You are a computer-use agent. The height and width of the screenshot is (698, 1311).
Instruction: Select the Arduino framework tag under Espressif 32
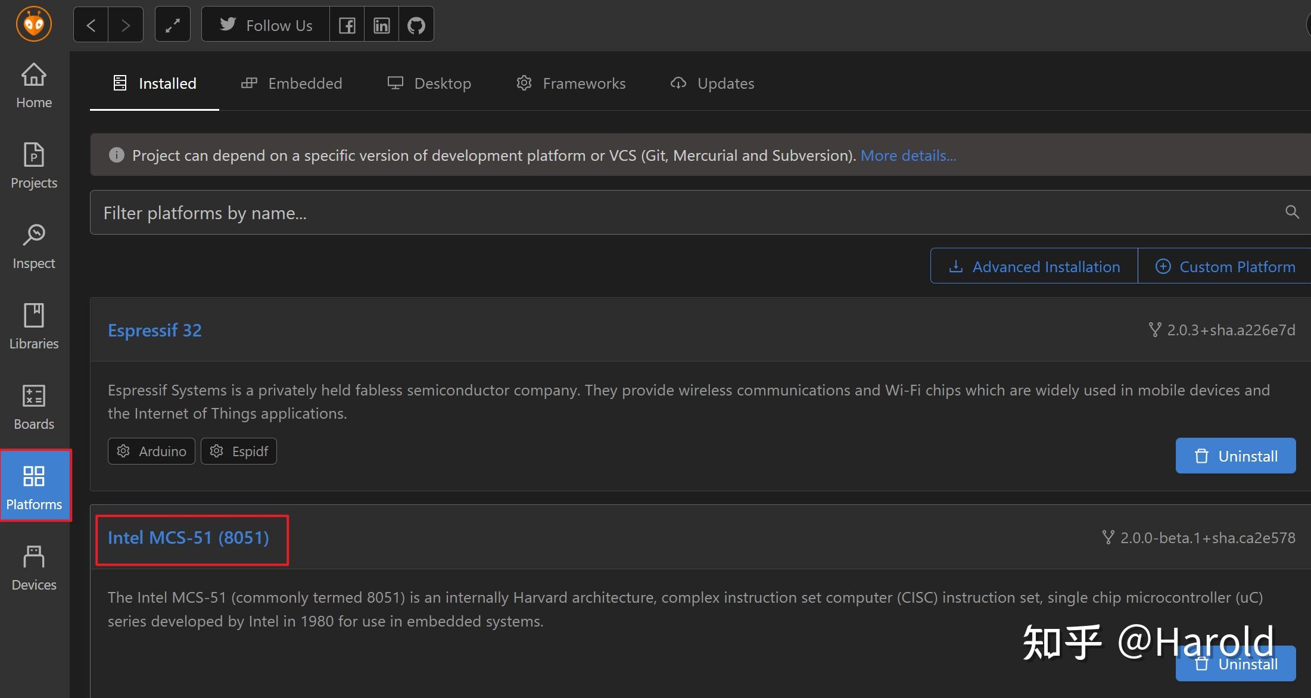coord(151,451)
